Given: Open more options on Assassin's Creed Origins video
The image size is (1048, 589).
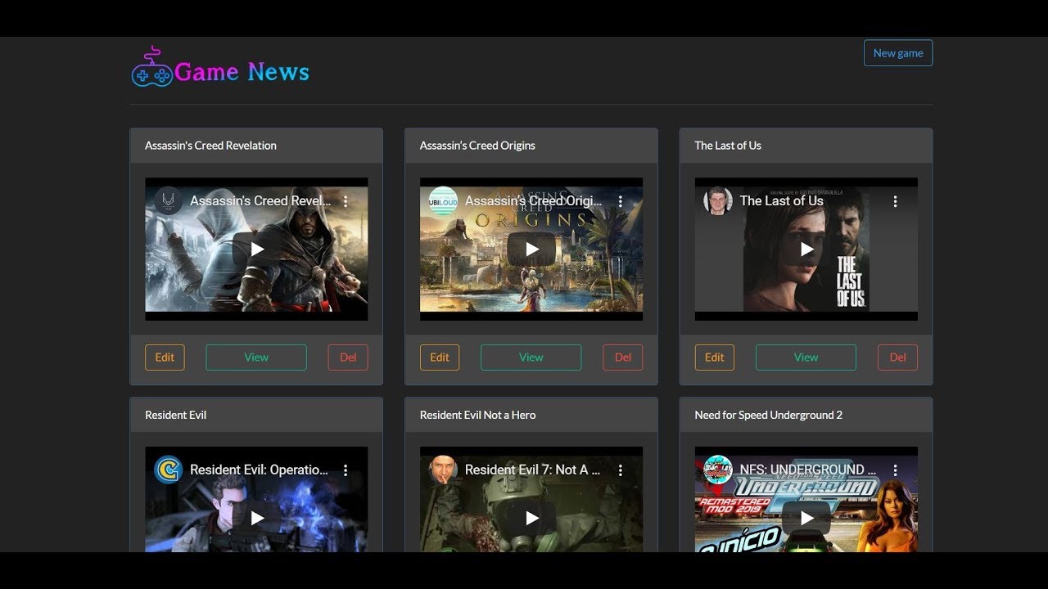Looking at the screenshot, I should coord(621,201).
